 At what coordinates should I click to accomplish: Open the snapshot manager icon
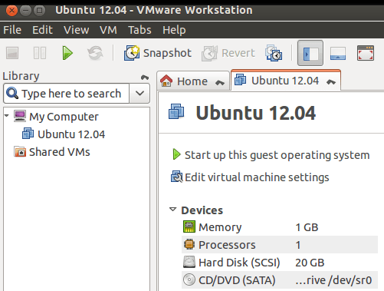(x=274, y=53)
